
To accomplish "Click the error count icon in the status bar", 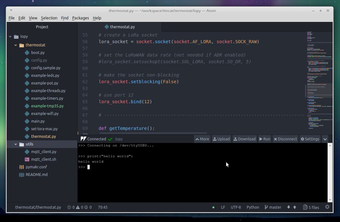I will click(x=69, y=207).
